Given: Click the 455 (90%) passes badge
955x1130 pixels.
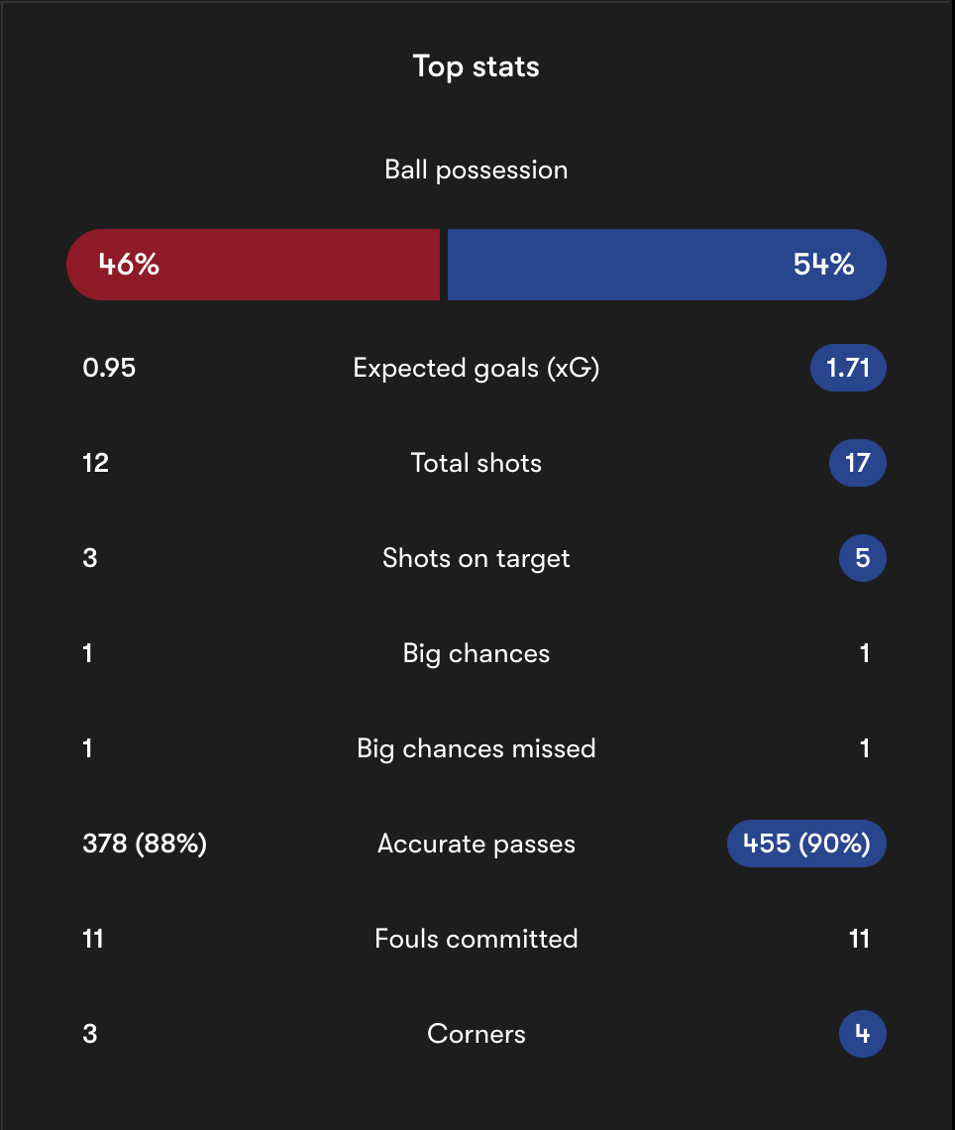Looking at the screenshot, I should coord(806,844).
